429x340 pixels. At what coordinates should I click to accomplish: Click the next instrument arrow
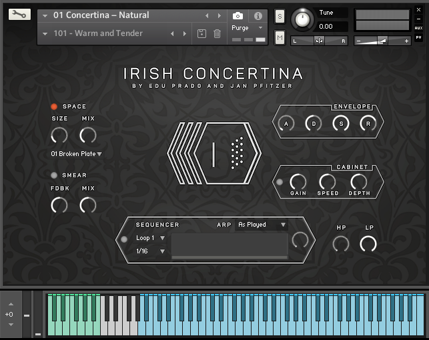click(x=218, y=15)
